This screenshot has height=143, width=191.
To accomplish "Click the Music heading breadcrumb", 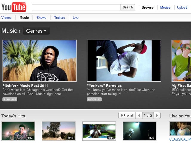I will coord(9,31).
